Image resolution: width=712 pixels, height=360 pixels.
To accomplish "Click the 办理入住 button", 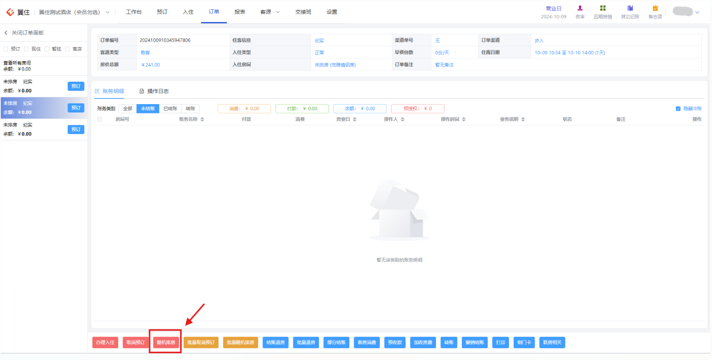I will (x=105, y=342).
